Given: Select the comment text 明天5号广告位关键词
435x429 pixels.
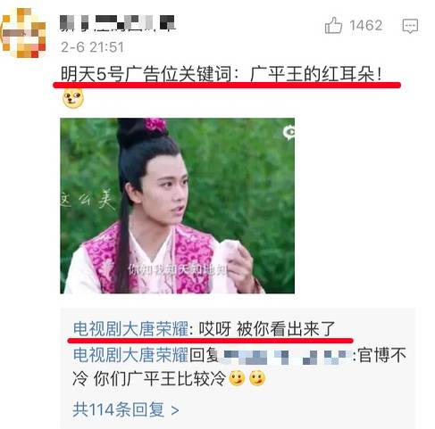Looking at the screenshot, I should click(x=146, y=74).
